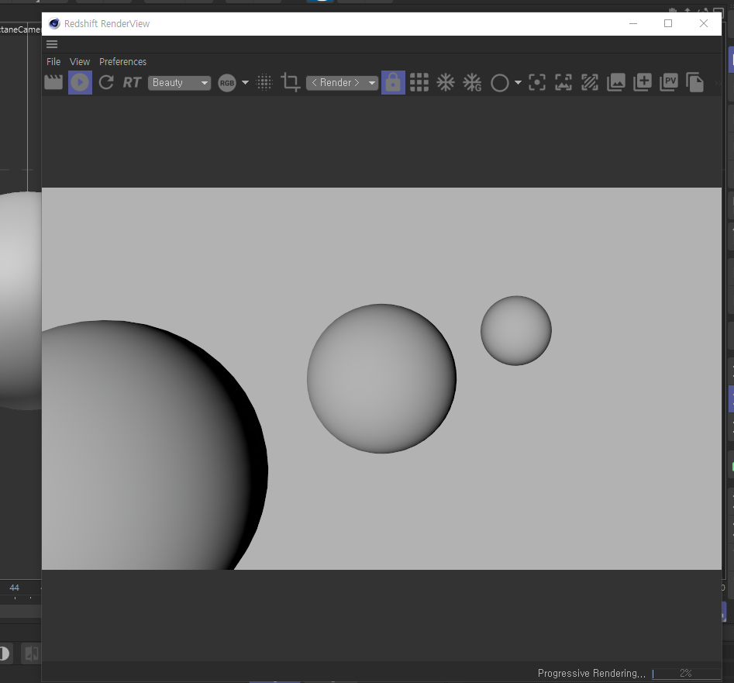Click the snowflake G freeze geometry icon
The width and height of the screenshot is (734, 683).
(472, 82)
